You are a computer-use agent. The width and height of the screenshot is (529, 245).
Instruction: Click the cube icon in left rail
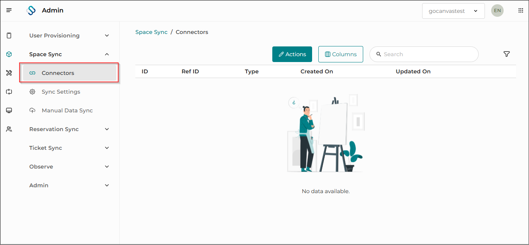pyautogui.click(x=9, y=54)
